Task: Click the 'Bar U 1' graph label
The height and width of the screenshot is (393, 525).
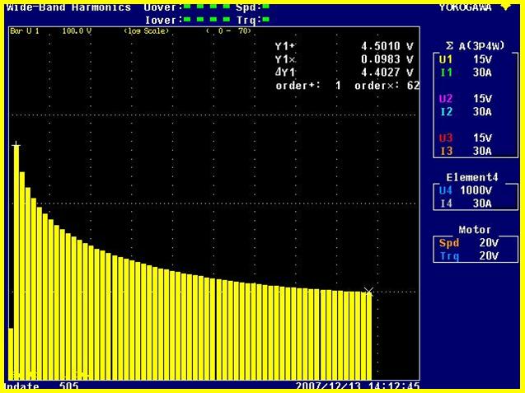Action: 25,31
